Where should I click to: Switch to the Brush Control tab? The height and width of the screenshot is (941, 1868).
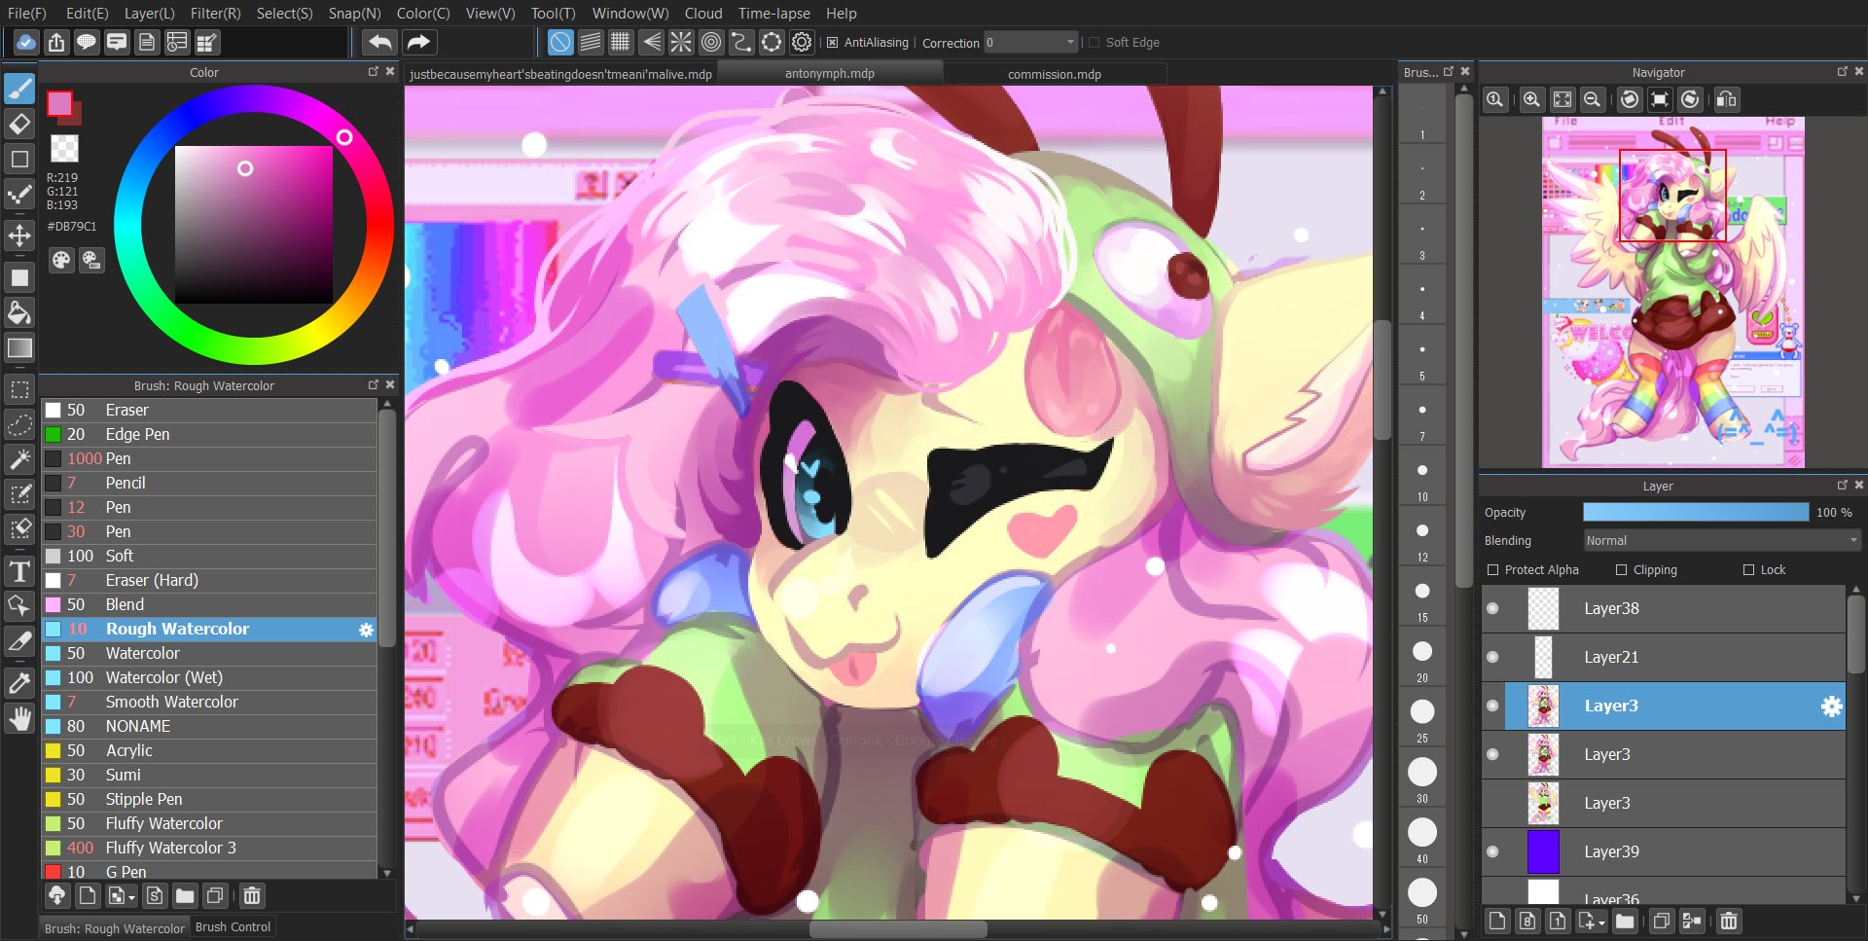[233, 927]
